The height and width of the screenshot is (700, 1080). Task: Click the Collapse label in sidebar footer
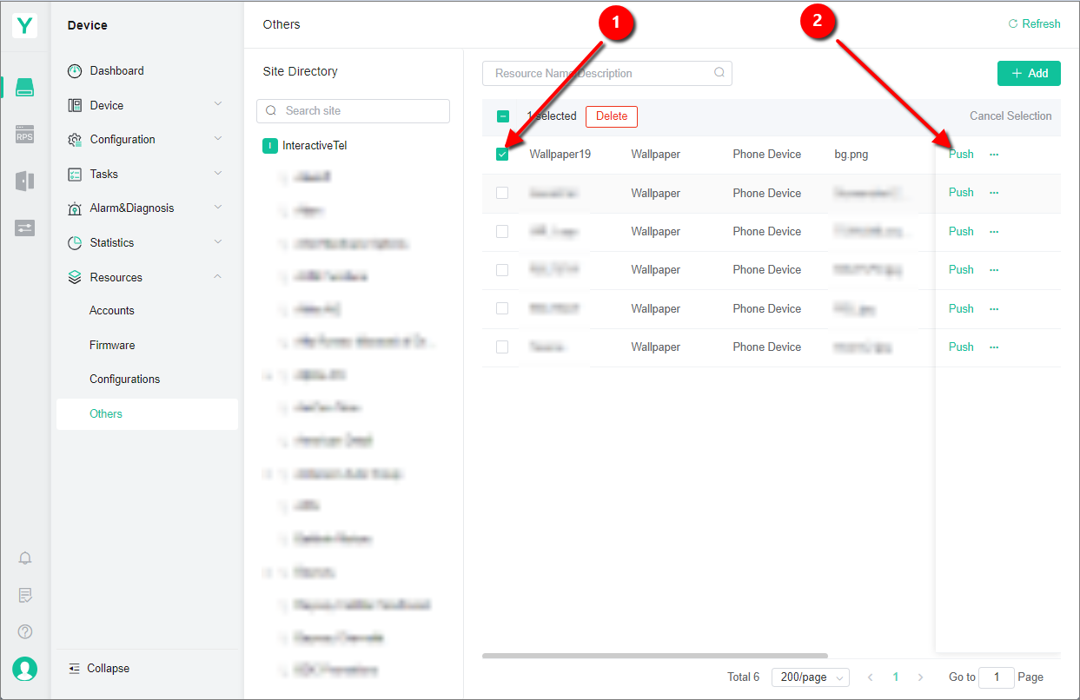point(108,669)
